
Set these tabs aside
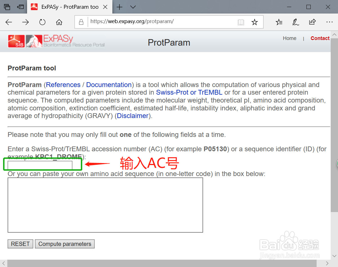tap(20, 7)
